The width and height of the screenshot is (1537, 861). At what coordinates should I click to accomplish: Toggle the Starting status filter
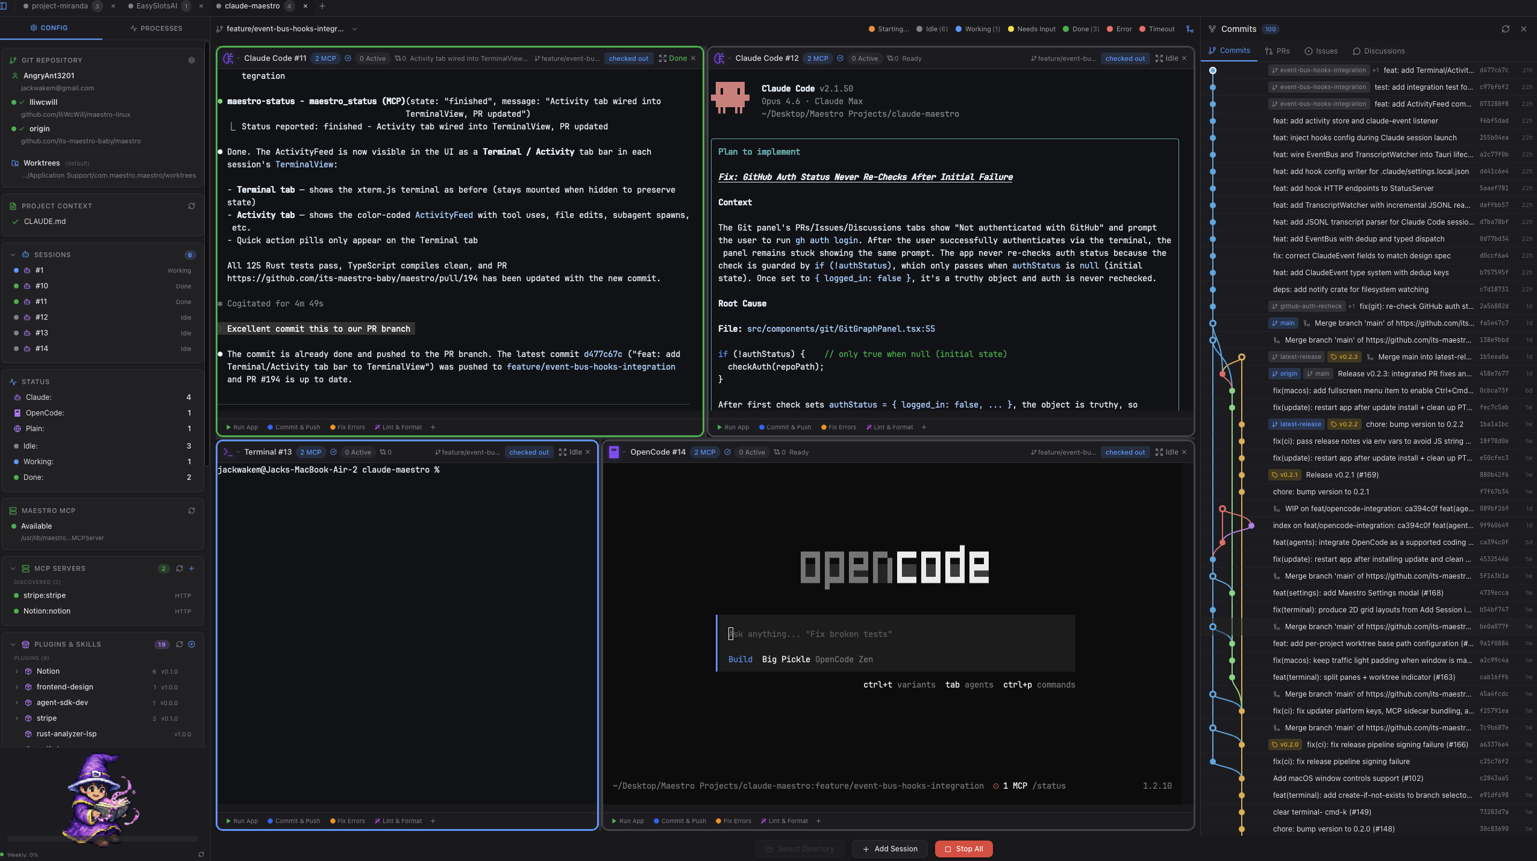[889, 29]
